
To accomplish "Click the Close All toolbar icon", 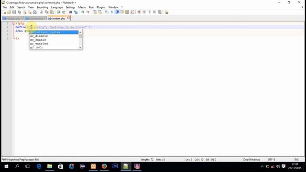I will click(30, 12).
